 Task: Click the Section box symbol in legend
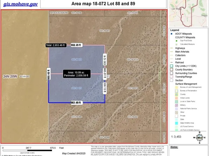(x=171, y=80)
